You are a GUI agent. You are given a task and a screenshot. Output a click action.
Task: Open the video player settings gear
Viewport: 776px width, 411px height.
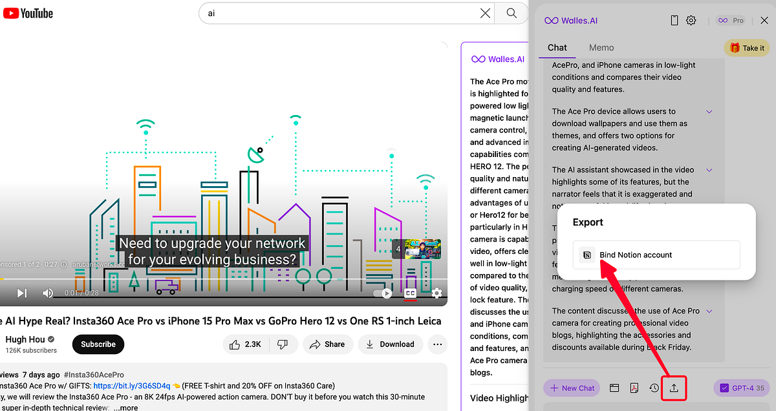pos(437,293)
